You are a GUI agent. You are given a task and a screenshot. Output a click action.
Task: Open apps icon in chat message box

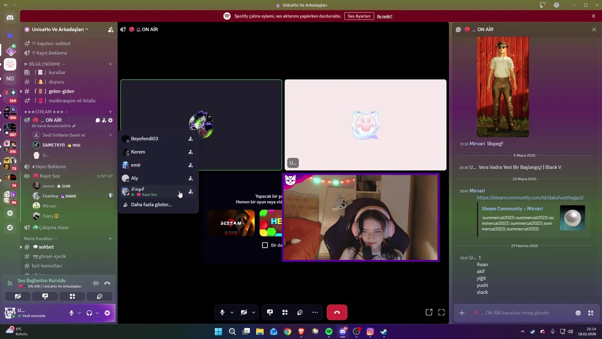[x=591, y=313]
